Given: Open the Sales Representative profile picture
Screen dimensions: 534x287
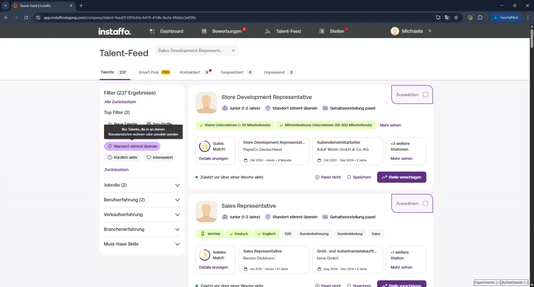Looking at the screenshot, I should pyautogui.click(x=206, y=211).
